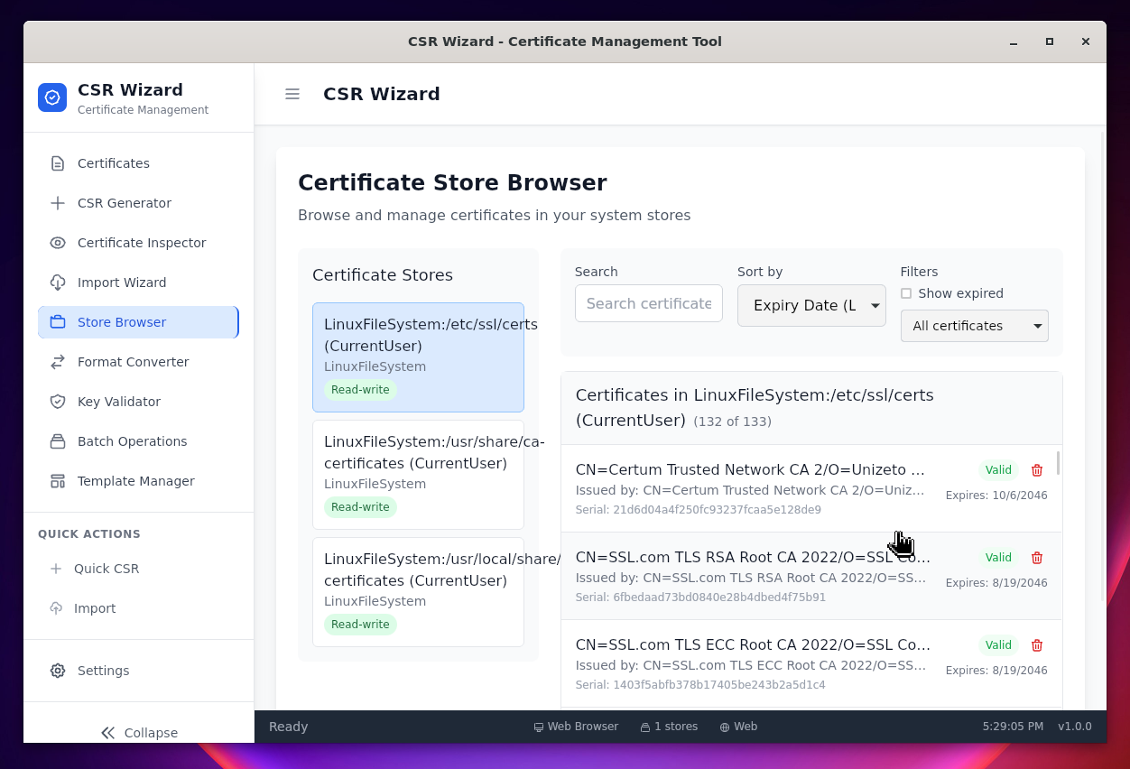This screenshot has height=769, width=1130.
Task: Click Import under Quick Actions
Action: click(x=94, y=608)
